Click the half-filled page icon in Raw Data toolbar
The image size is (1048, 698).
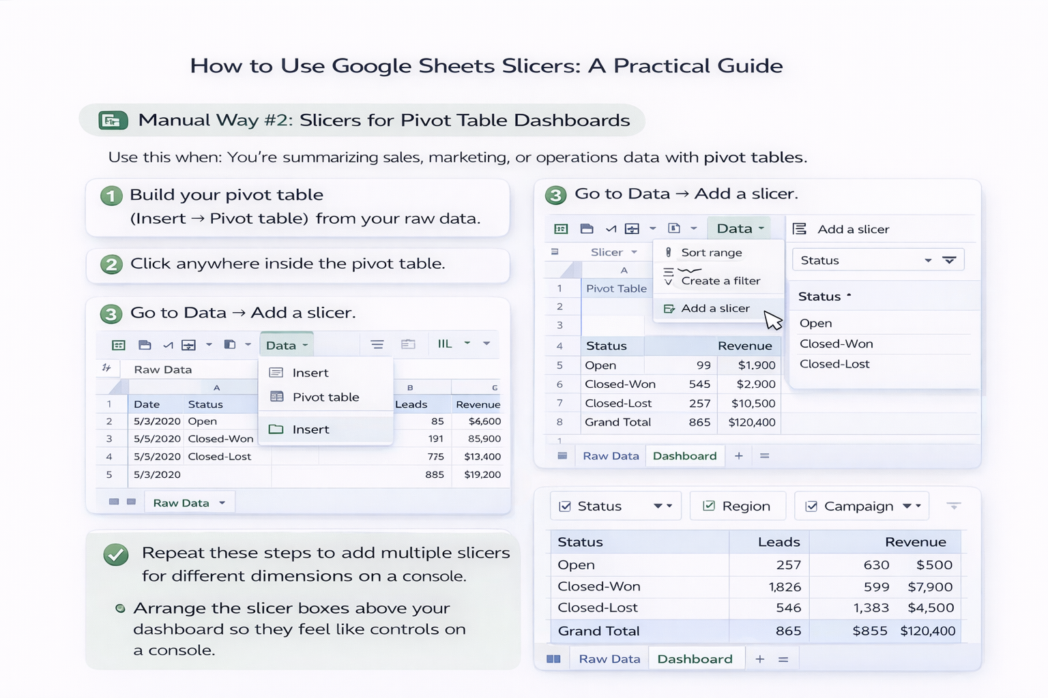230,344
